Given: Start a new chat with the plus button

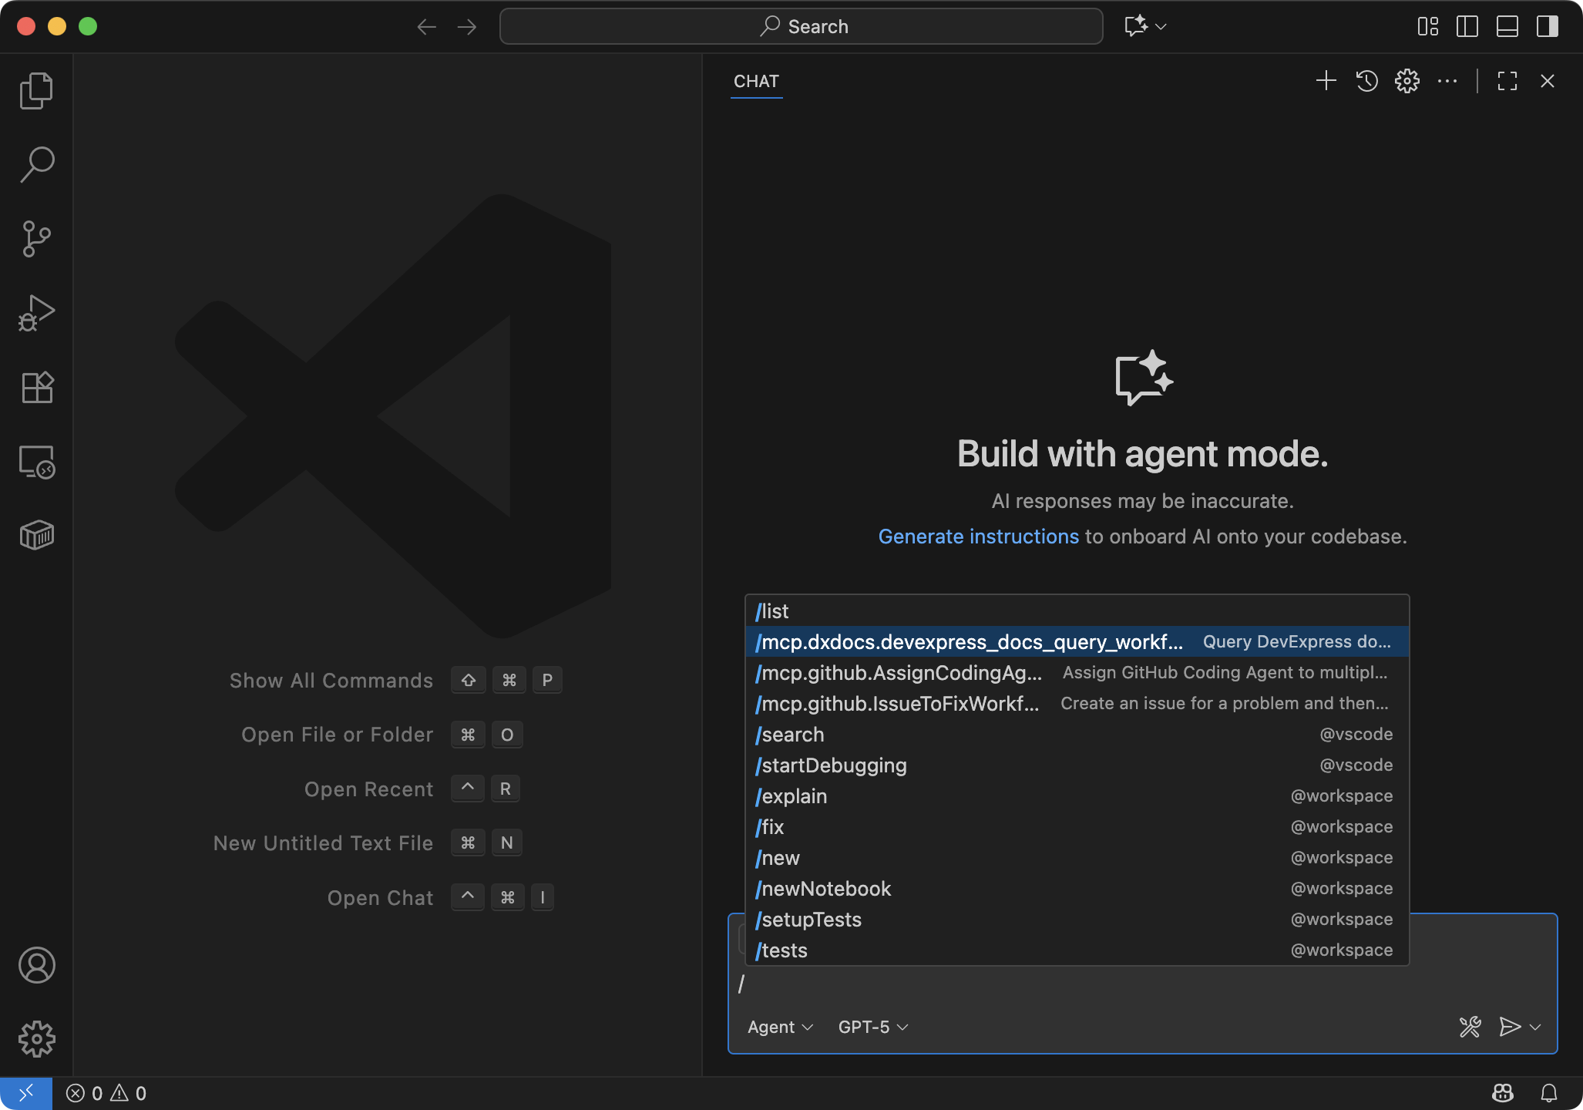Looking at the screenshot, I should click(x=1326, y=81).
